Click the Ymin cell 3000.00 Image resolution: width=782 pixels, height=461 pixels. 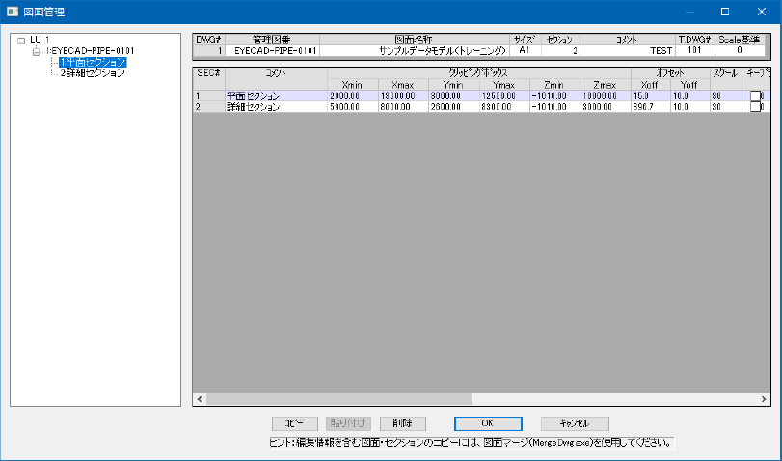pos(454,95)
